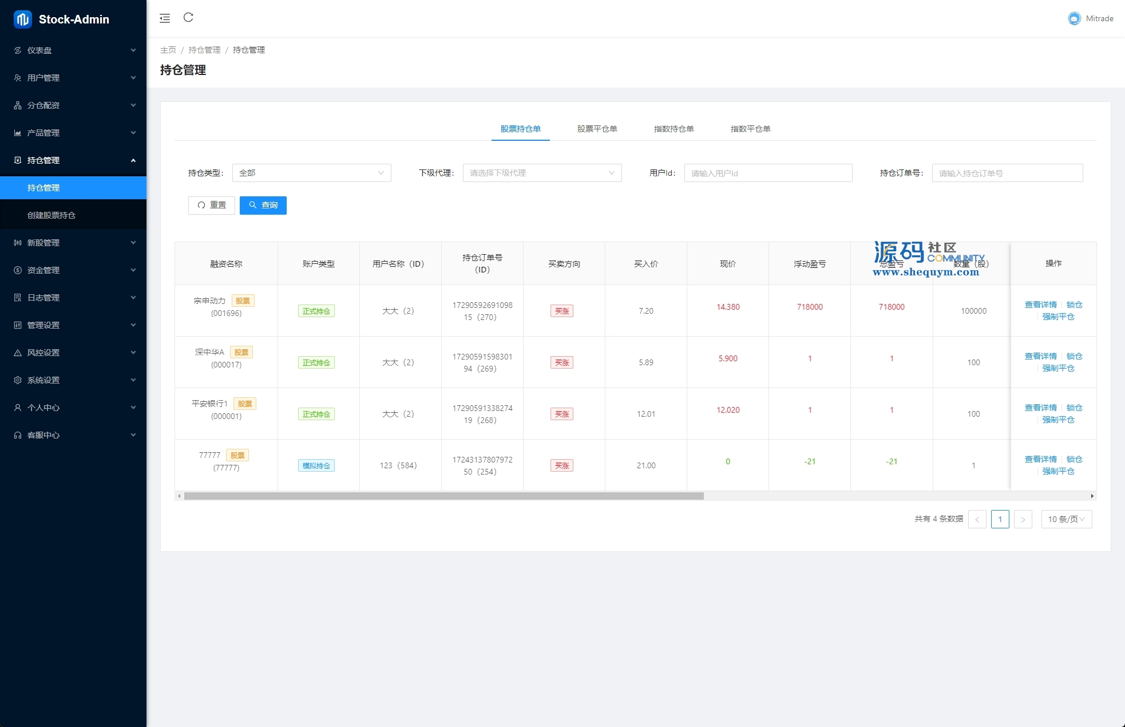The width and height of the screenshot is (1125, 727).
Task: Click the page refresh icon
Action: [188, 18]
